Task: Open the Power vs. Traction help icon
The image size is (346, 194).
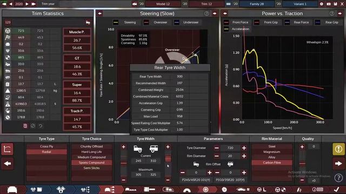Action: coord(331,13)
